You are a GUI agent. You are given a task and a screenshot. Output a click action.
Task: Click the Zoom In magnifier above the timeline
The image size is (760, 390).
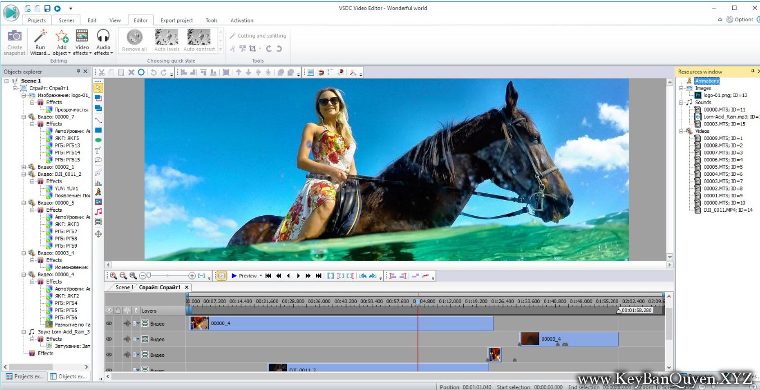[112, 275]
